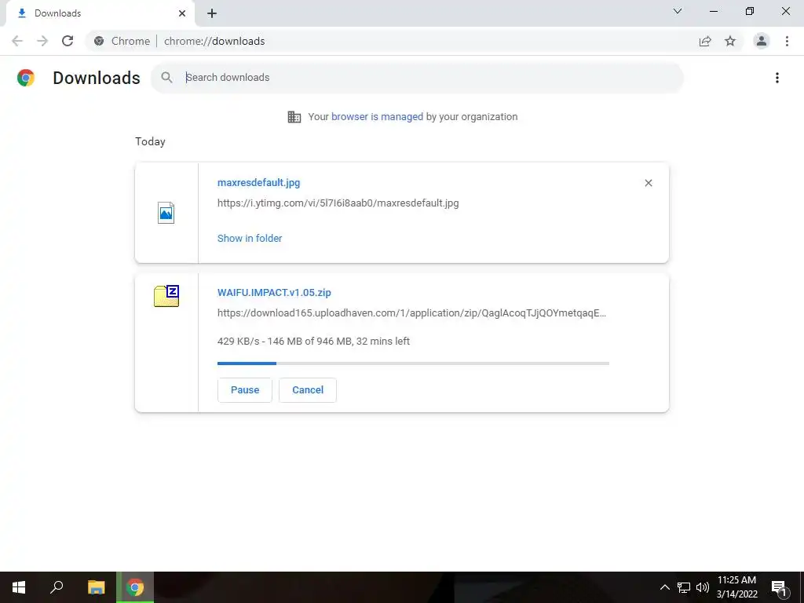Screen dimensions: 804x603
Task: Open the volume control tray icon
Action: [x=703, y=587]
